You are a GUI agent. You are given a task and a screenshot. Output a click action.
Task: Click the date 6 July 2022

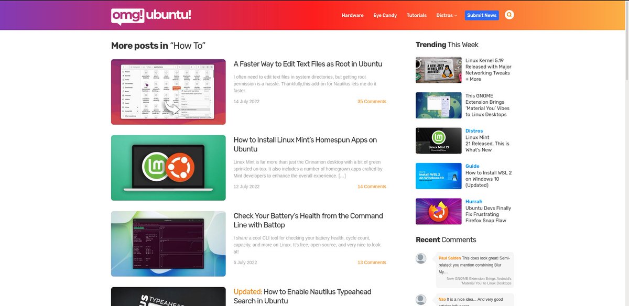(x=245, y=263)
